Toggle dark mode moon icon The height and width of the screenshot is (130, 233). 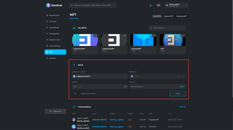151,5
